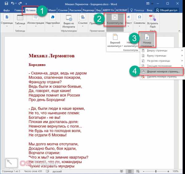This screenshot has height=174, width=185.
Task: Redo the last action
Action: (20, 3)
